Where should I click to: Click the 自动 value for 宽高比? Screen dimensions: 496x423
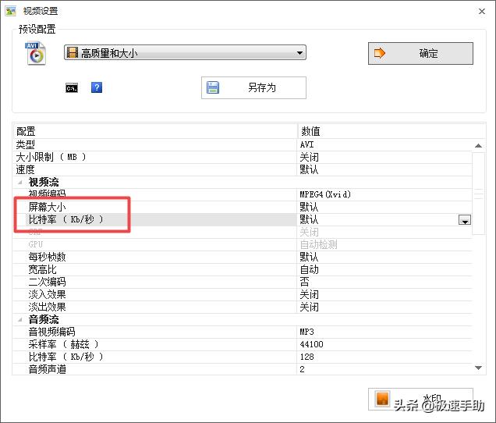tap(309, 269)
